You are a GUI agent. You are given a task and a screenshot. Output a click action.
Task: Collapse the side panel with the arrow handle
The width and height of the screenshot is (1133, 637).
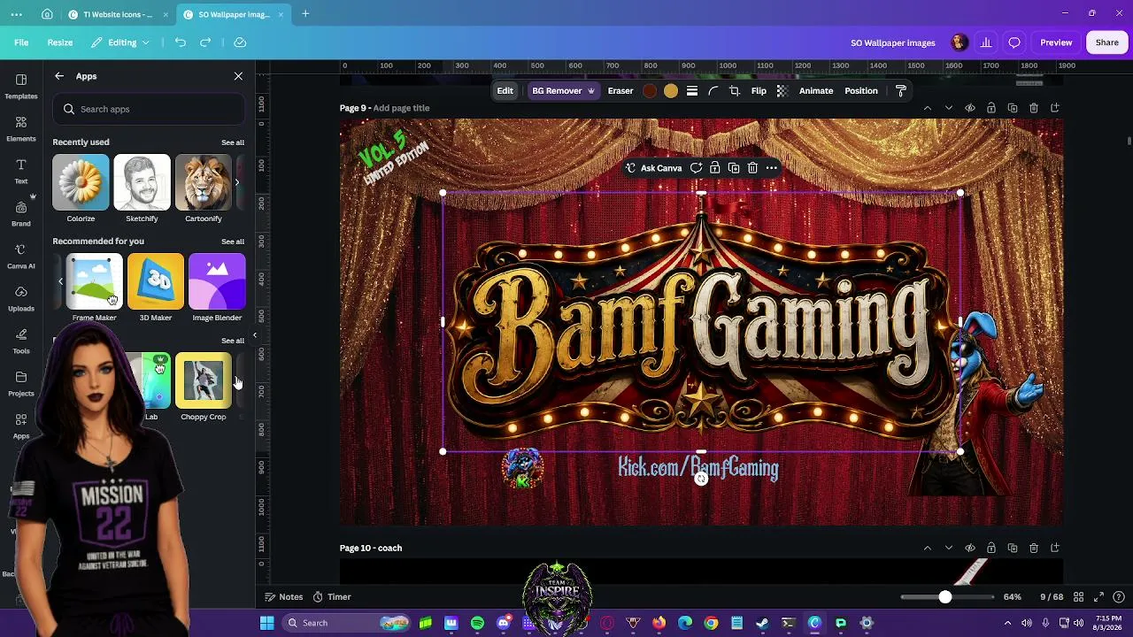(x=255, y=335)
